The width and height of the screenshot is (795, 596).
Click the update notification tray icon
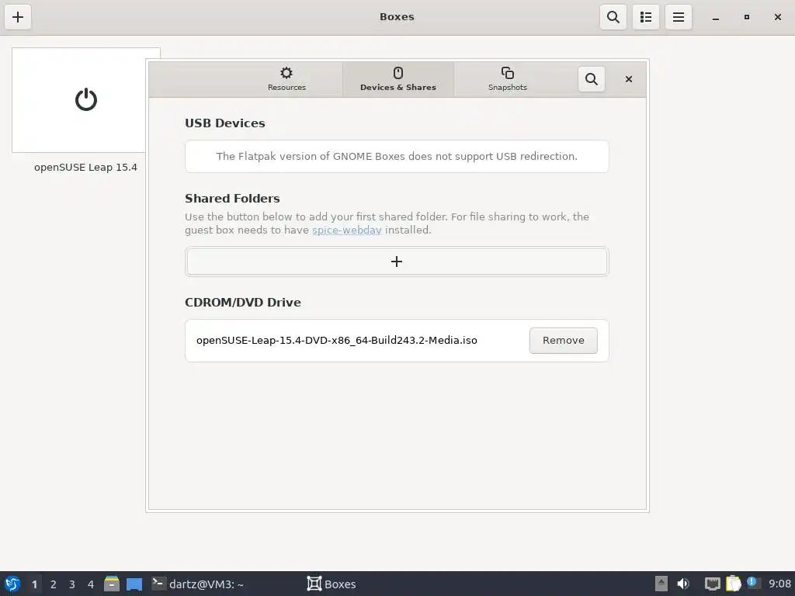pos(752,583)
